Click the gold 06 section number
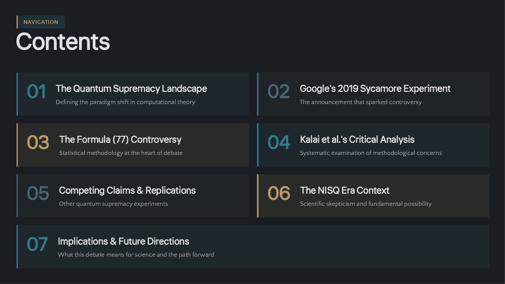Image resolution: width=505 pixels, height=284 pixels. point(279,193)
